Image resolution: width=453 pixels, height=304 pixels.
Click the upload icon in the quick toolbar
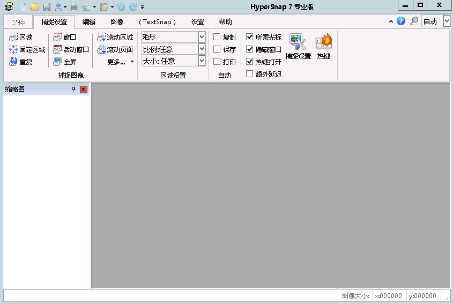[x=58, y=6]
